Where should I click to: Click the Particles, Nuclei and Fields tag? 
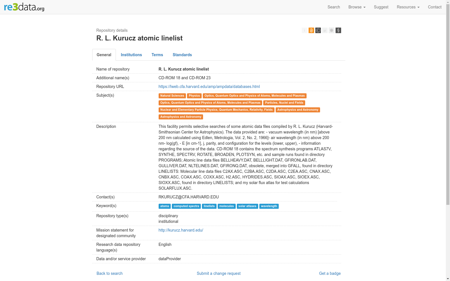click(x=284, y=103)
